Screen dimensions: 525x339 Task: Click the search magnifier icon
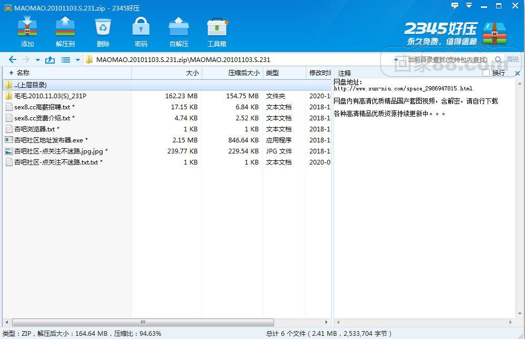tap(498, 59)
